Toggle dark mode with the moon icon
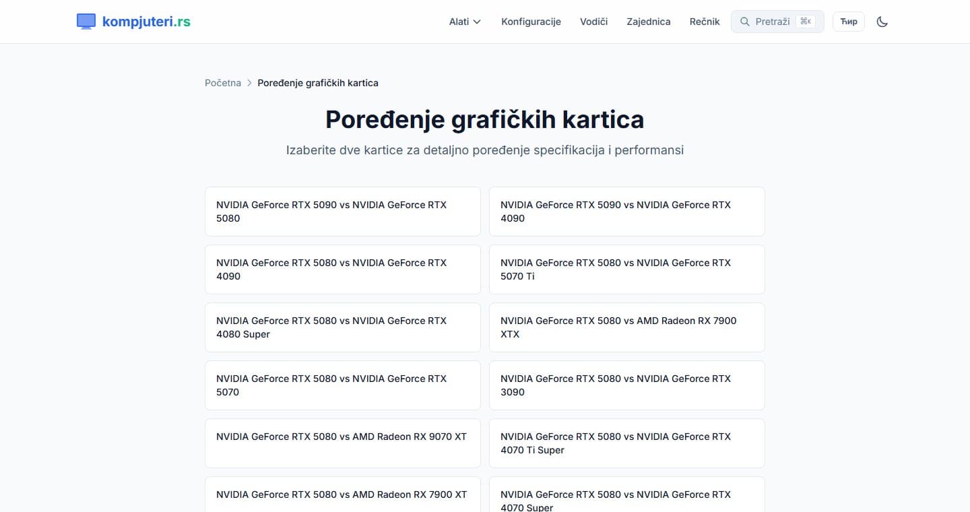This screenshot has width=970, height=512. pos(882,22)
